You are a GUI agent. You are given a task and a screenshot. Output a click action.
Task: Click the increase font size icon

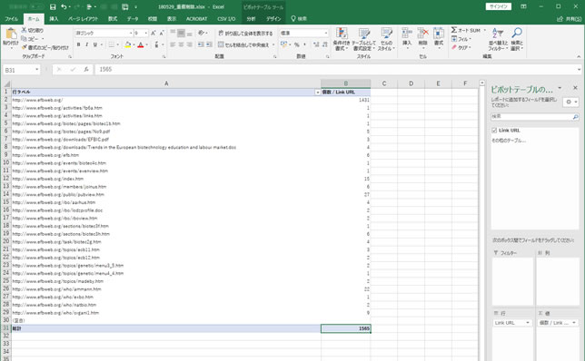pos(153,34)
